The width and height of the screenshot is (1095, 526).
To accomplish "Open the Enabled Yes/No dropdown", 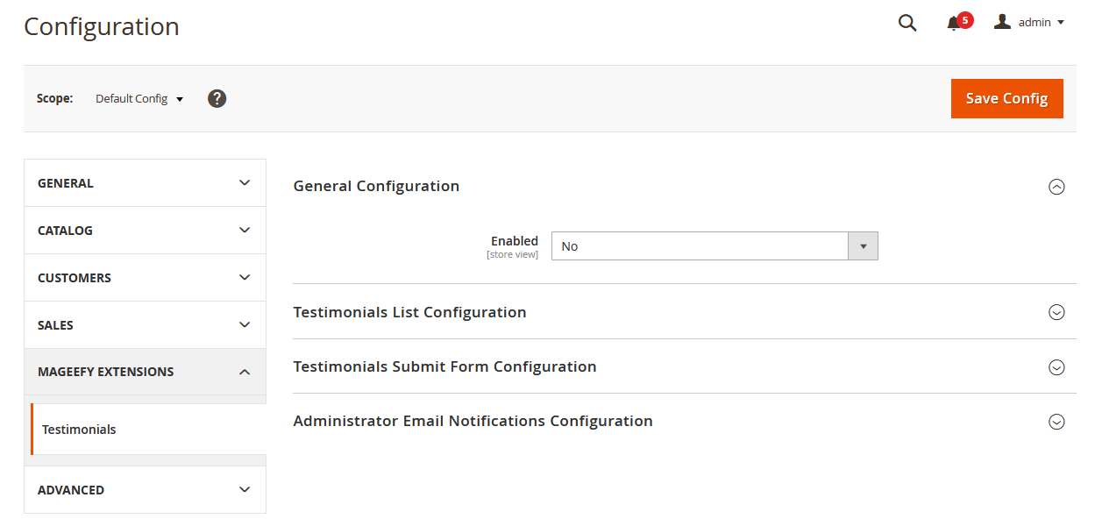I will (x=714, y=246).
